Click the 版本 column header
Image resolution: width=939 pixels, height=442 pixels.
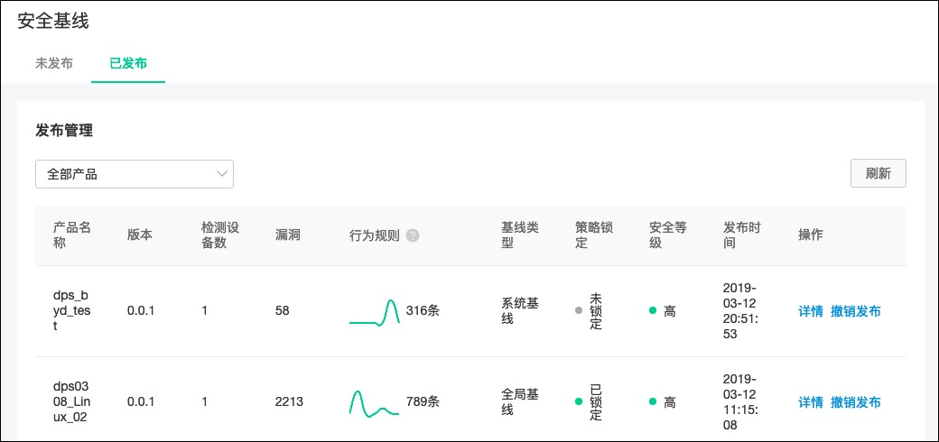tap(140, 235)
